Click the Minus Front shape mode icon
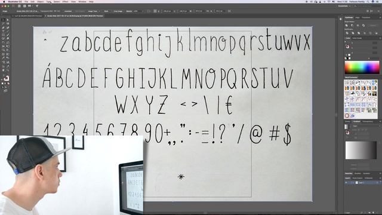This screenshot has width=382, height=215. pyautogui.click(x=352, y=25)
